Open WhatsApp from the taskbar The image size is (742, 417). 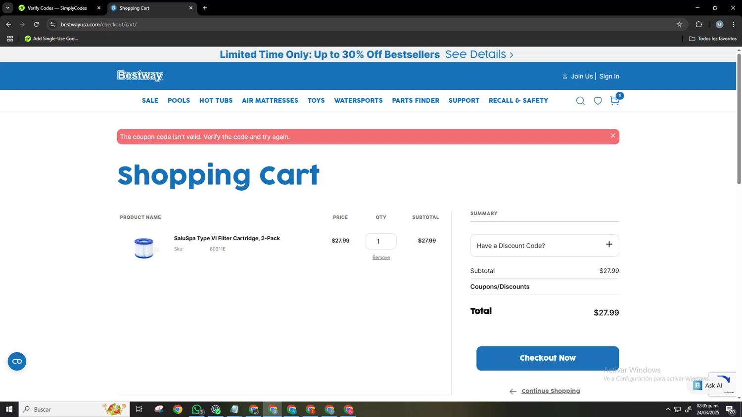[x=197, y=409]
